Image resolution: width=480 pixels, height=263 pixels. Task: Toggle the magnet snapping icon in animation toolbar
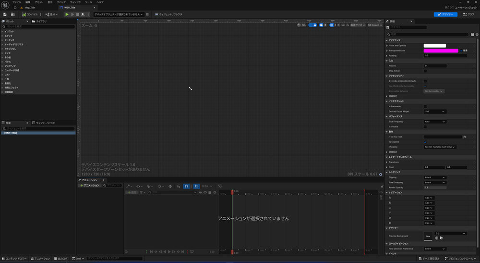[x=186, y=186]
